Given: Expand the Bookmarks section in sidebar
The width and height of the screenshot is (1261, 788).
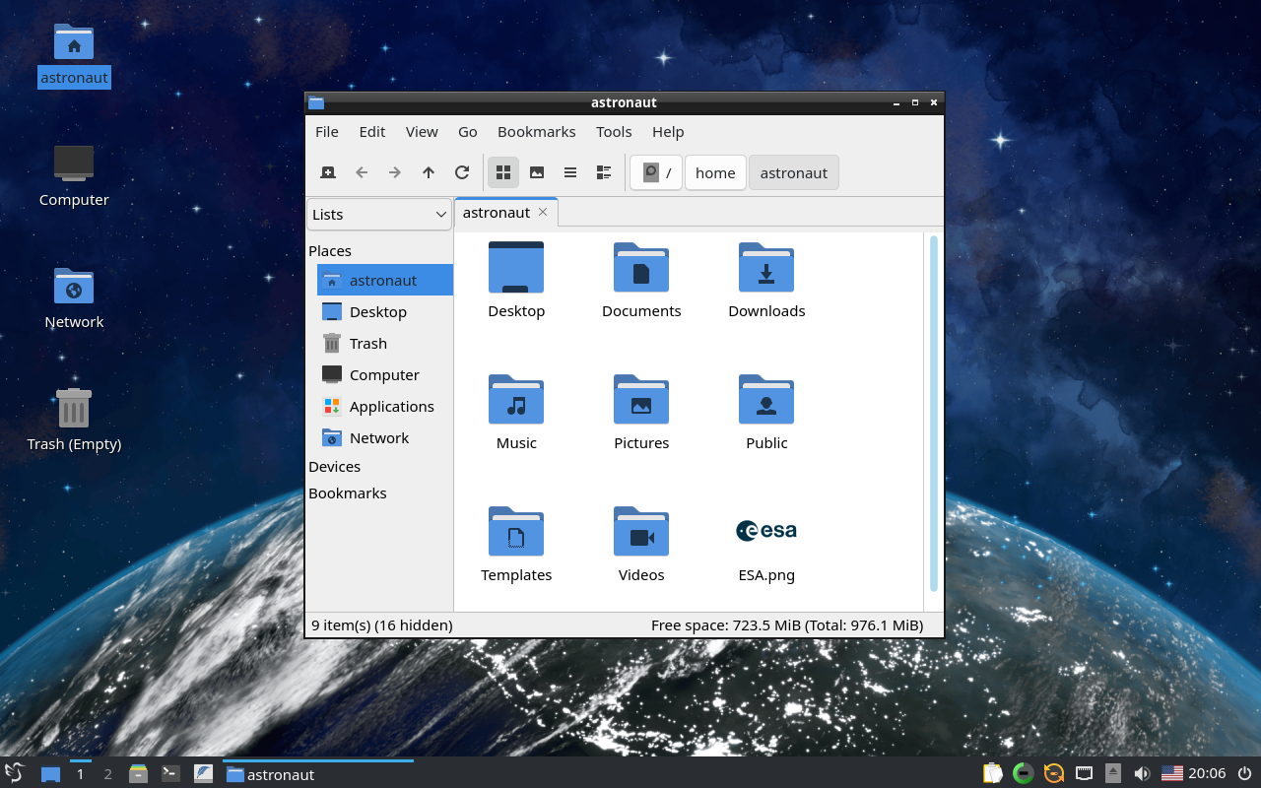Looking at the screenshot, I should (348, 493).
